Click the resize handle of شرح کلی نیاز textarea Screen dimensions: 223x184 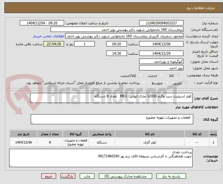[x=32, y=101]
